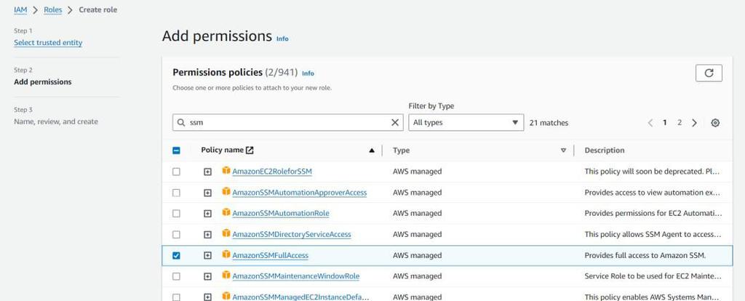This screenshot has height=301, width=745.
Task: Click the Type column filter triangle
Action: point(563,150)
